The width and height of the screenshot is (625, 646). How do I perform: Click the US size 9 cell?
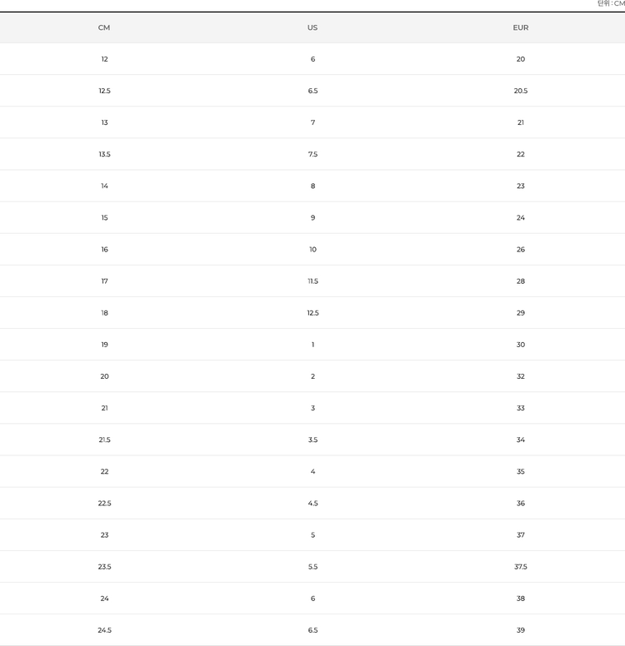[312, 217]
